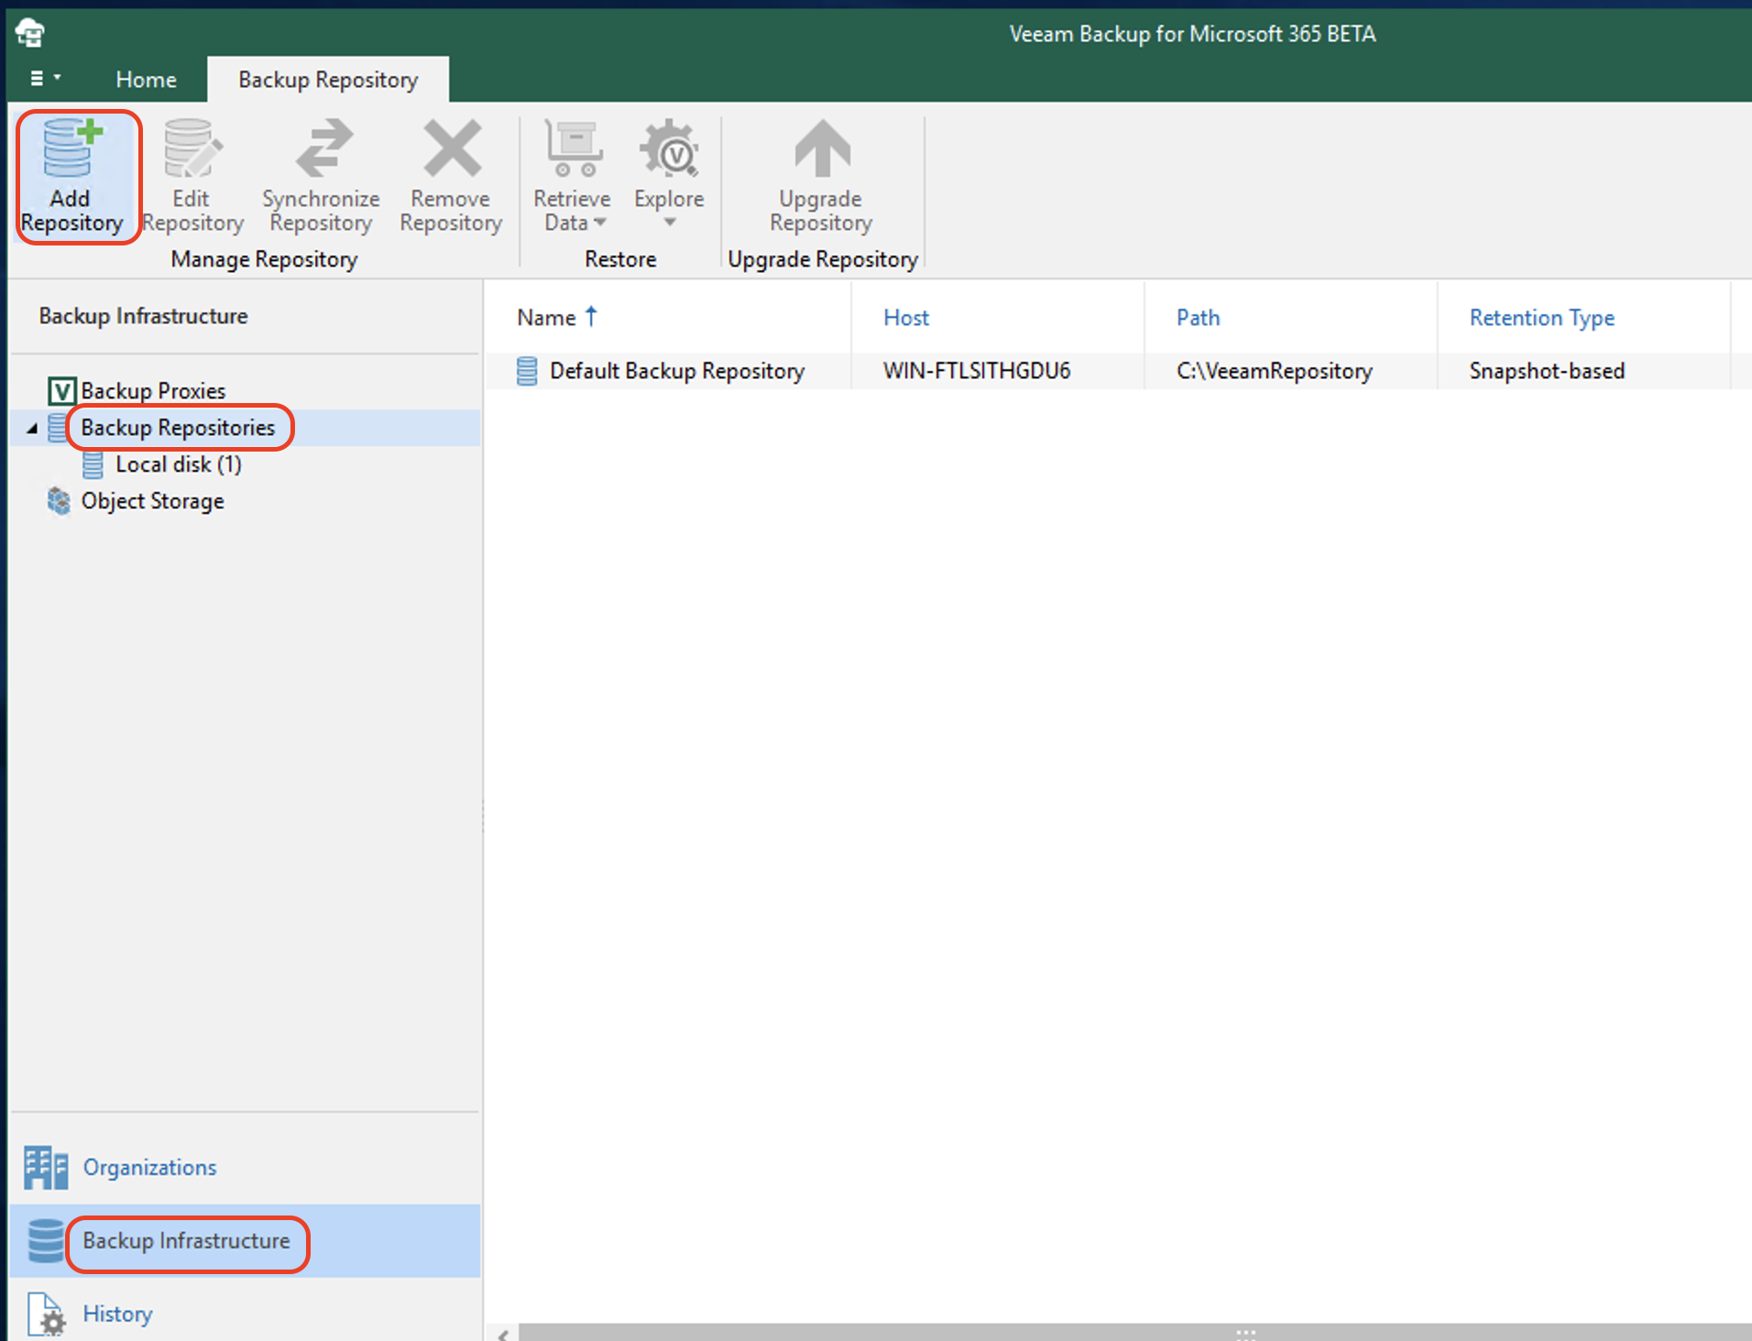Click the Veeam application logo icon
Viewport: 1752px width, 1341px height.
30,33
